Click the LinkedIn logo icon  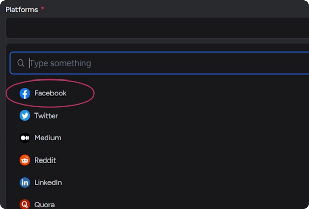25,182
